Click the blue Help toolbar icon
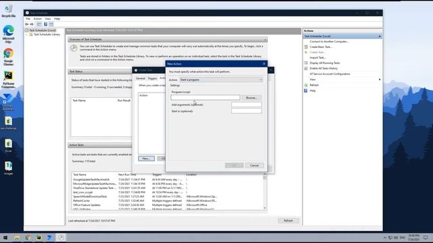This screenshot has width=433, height=243. pyautogui.click(x=45, y=24)
